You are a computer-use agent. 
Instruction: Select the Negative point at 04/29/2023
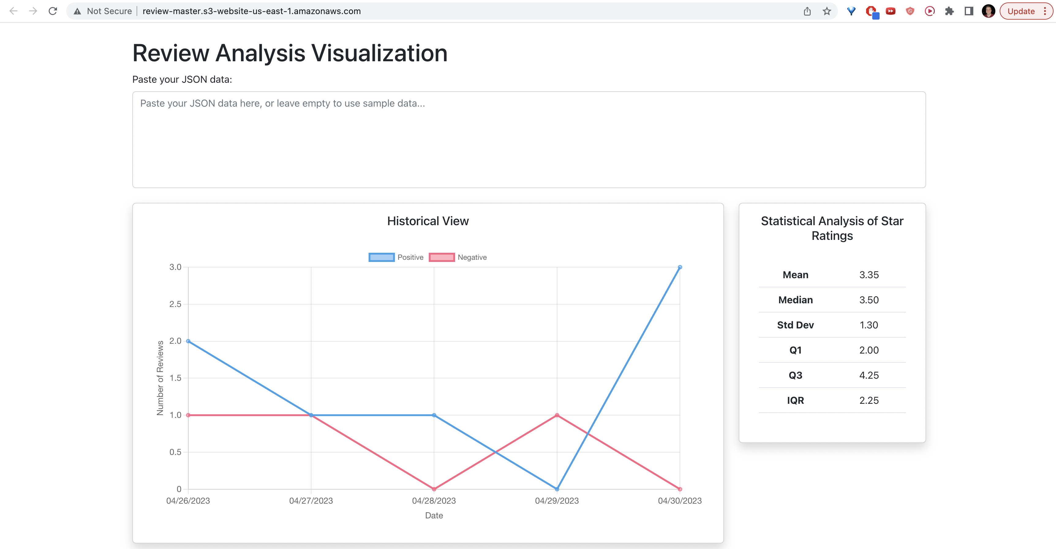click(x=557, y=415)
